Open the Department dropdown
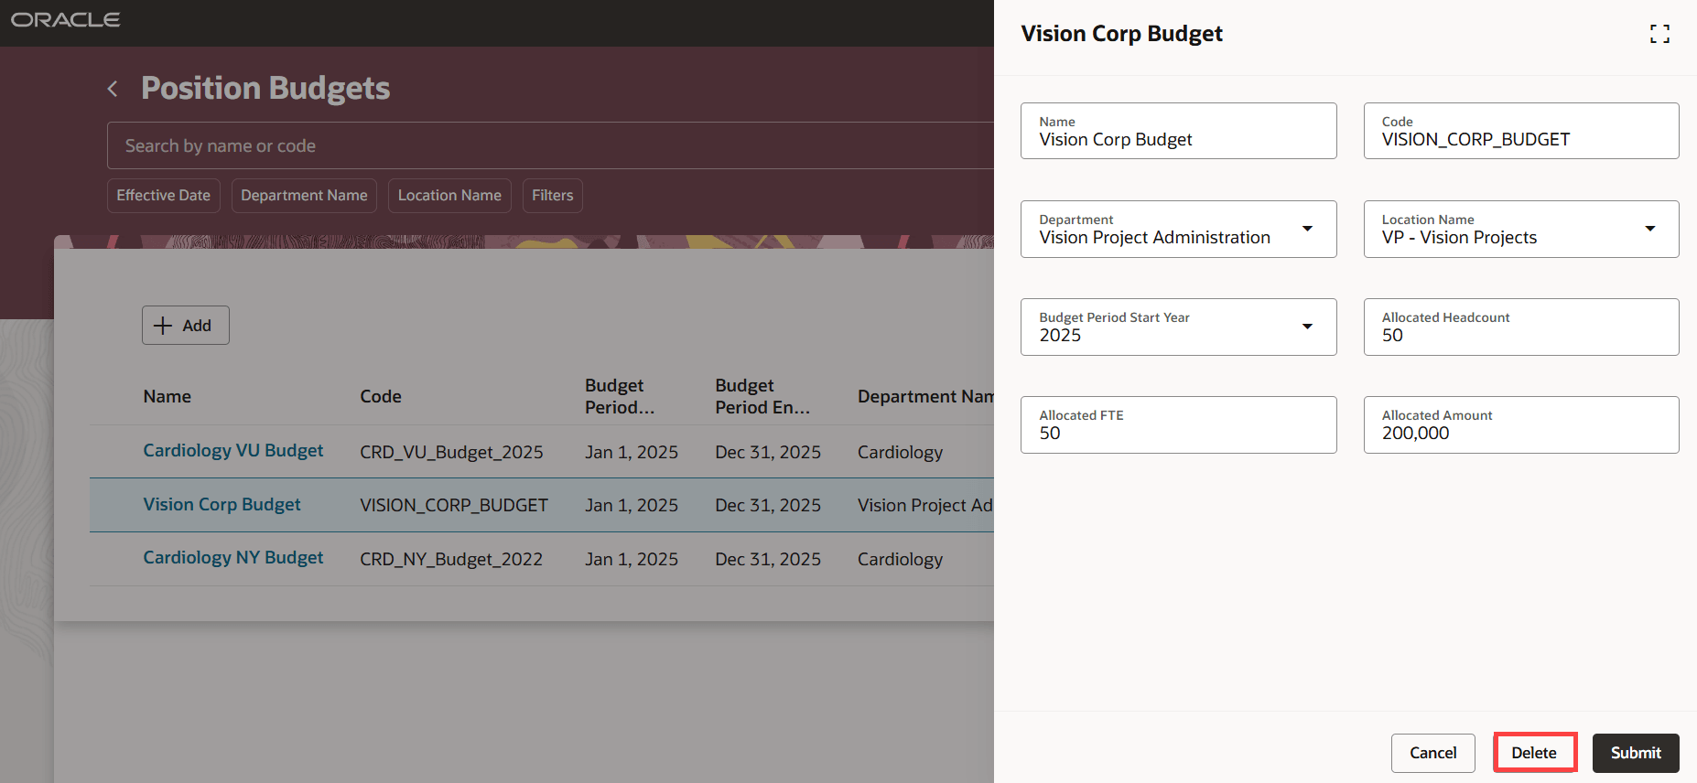1697x783 pixels. 1307,229
